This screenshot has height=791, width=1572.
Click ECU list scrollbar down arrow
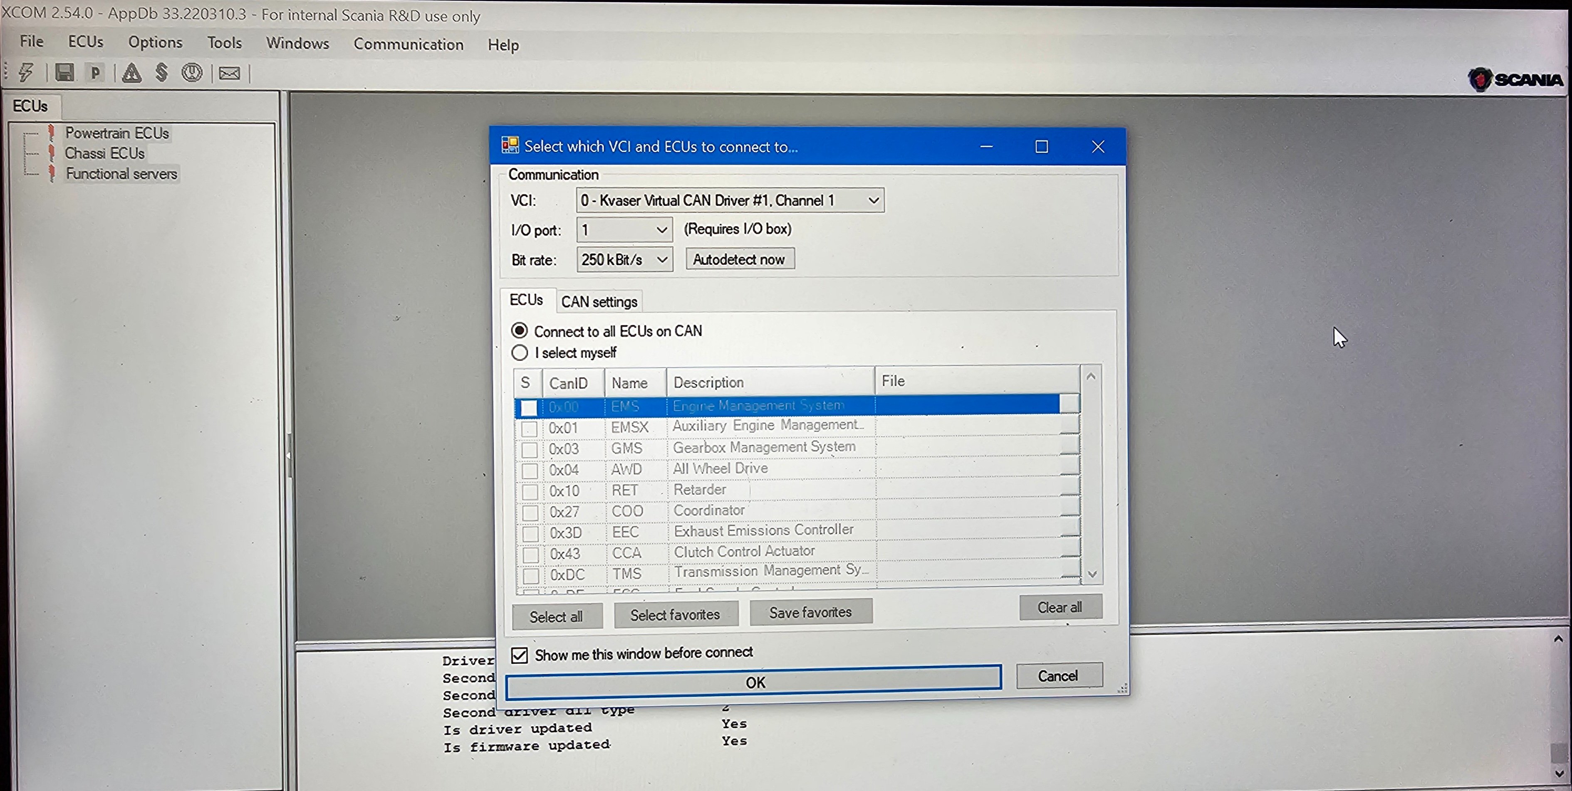pyautogui.click(x=1092, y=574)
